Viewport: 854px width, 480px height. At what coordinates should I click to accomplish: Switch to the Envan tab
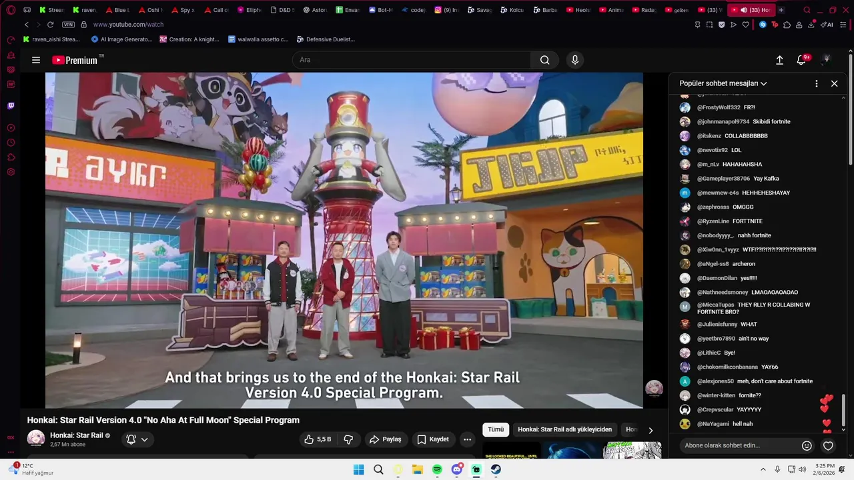[348, 10]
